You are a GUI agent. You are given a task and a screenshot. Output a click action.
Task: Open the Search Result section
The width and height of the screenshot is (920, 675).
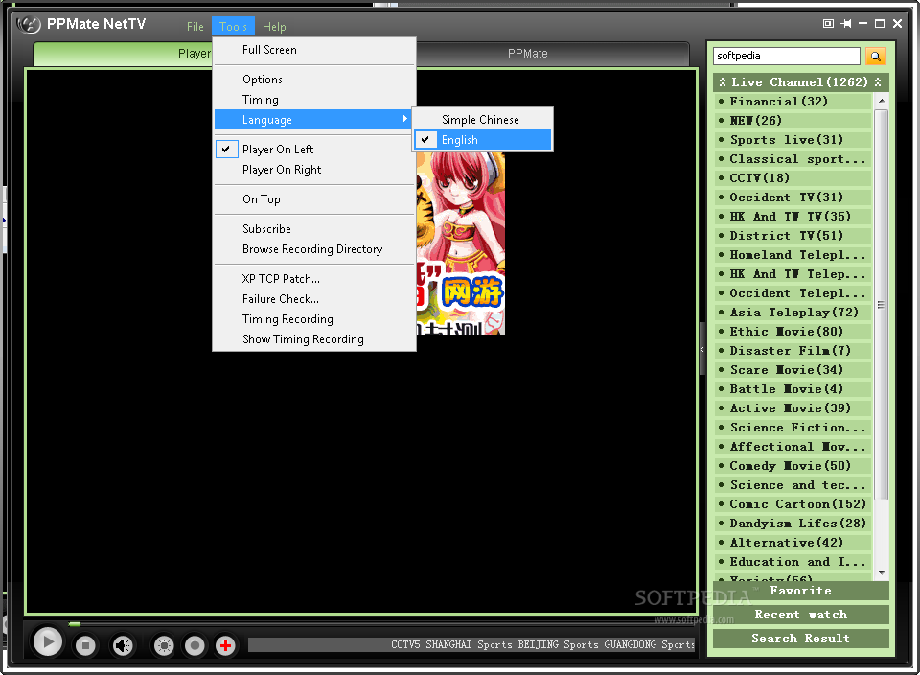[x=801, y=639]
